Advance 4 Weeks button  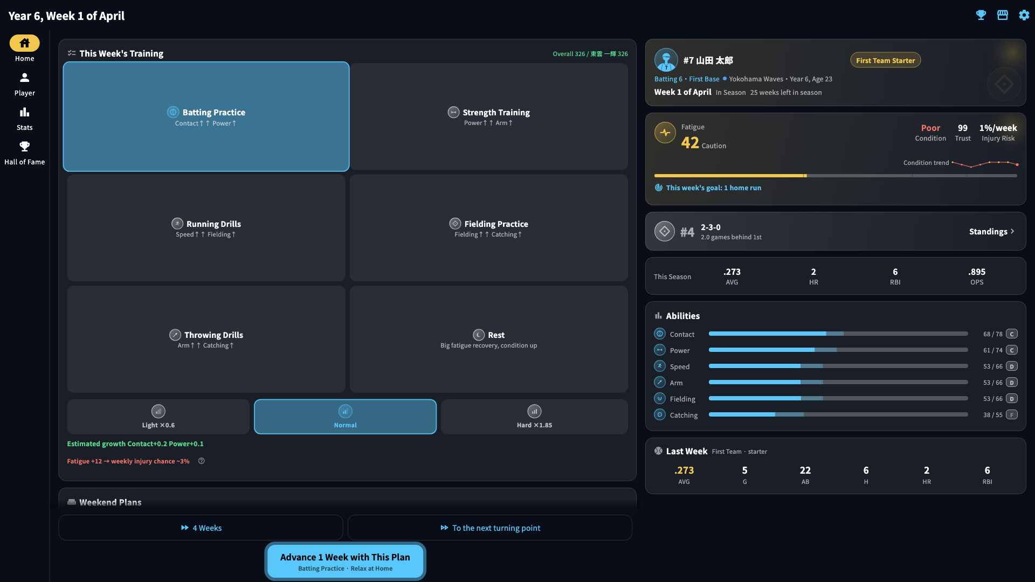[201, 528]
